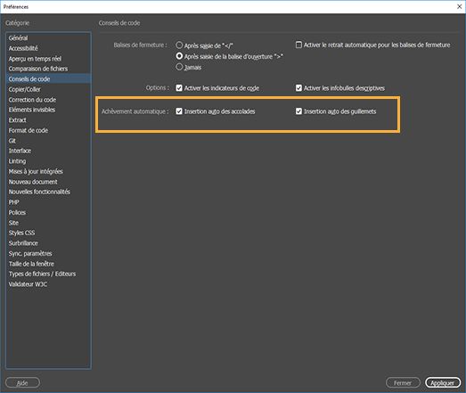Screen dimensions: 466x393
Task: Select 'Eléments invisibles' category
Action: [48, 110]
